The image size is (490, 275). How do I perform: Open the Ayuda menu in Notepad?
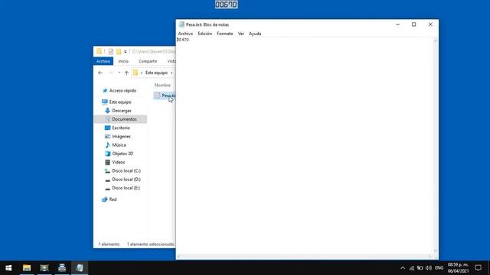click(255, 34)
